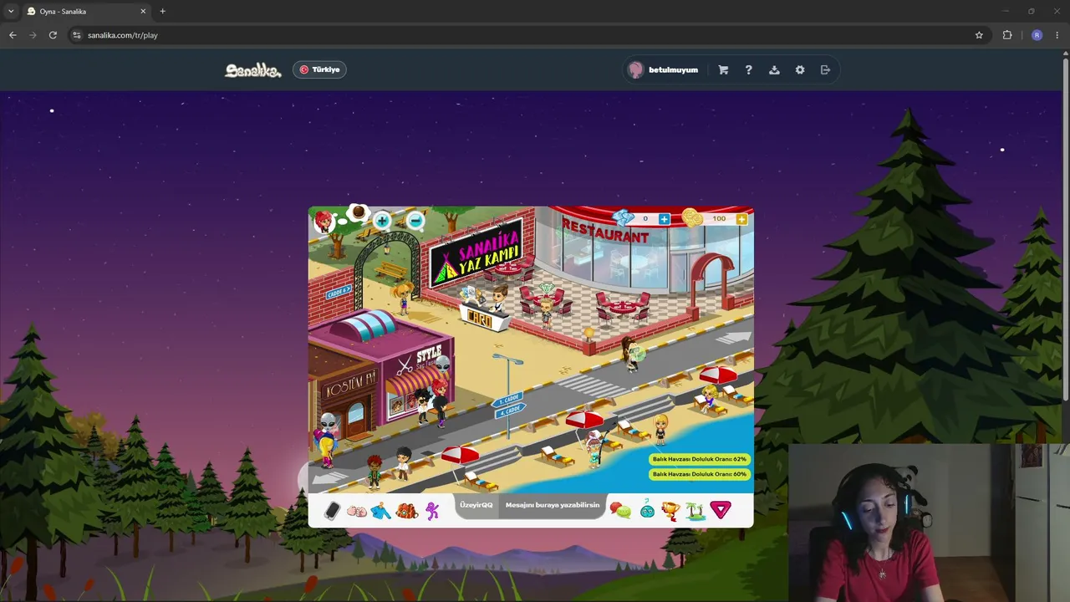Viewport: 1070px width, 602px height.
Task: Zoom in with the plus bubble
Action: pos(382,221)
